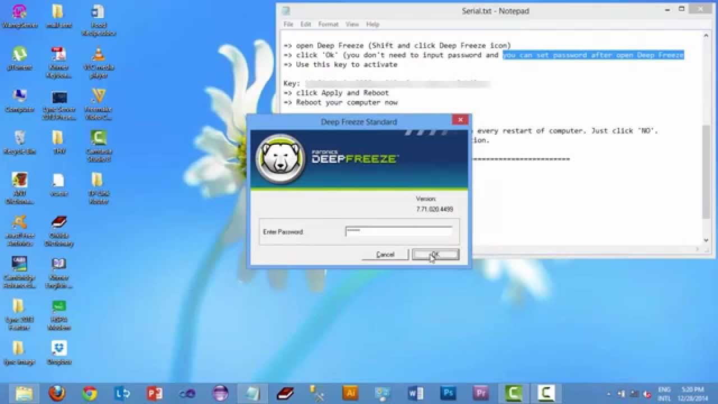Screen dimensions: 718x404
Task: Close the Deep Freeze Standard dialog
Action: click(x=460, y=120)
